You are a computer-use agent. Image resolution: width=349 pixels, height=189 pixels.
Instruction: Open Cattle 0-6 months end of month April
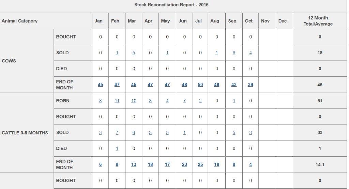click(150, 164)
